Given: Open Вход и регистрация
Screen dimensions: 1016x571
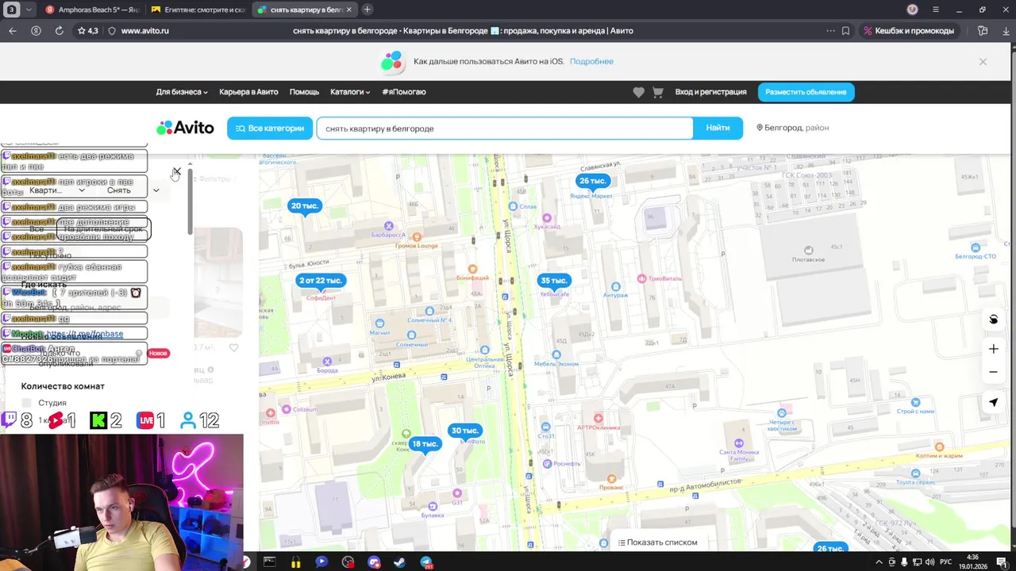Looking at the screenshot, I should click(x=710, y=92).
